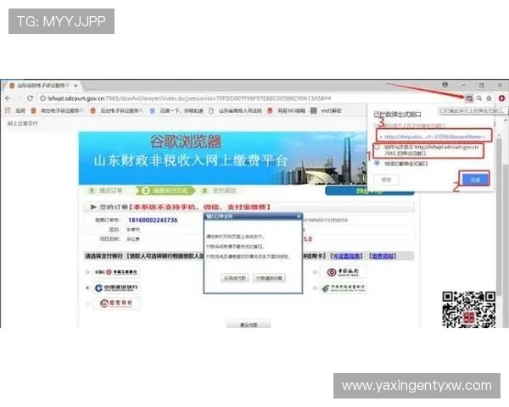Choose the Postal Savings Bank radio button
The image size is (509, 407).
point(315,288)
